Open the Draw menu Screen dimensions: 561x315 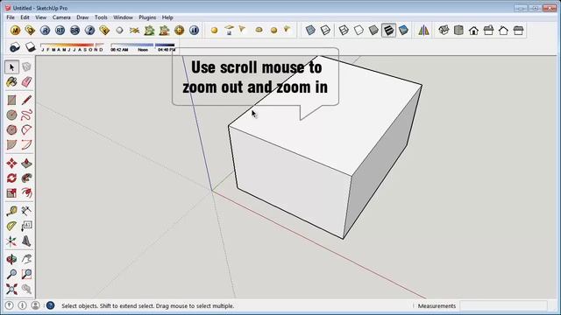pos(82,17)
